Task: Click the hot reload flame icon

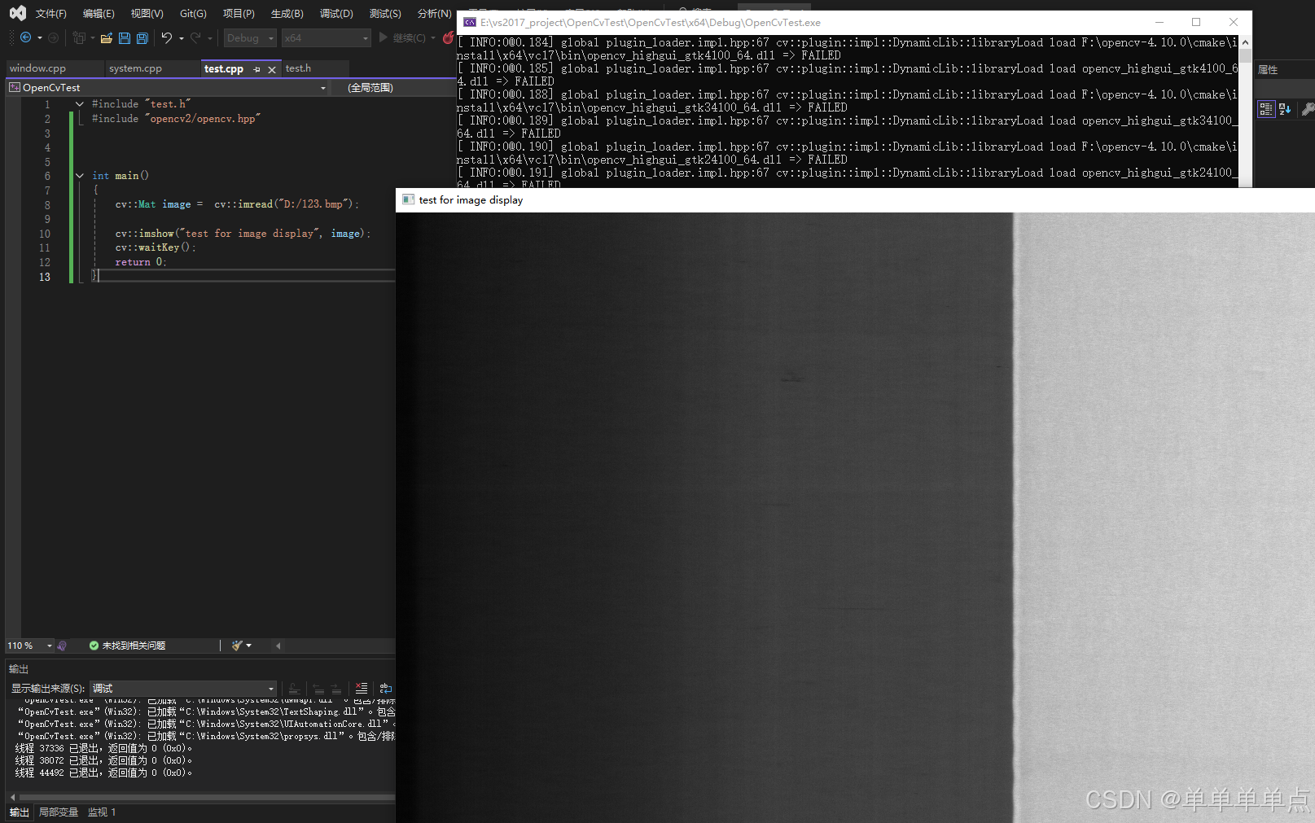Action: [x=448, y=37]
